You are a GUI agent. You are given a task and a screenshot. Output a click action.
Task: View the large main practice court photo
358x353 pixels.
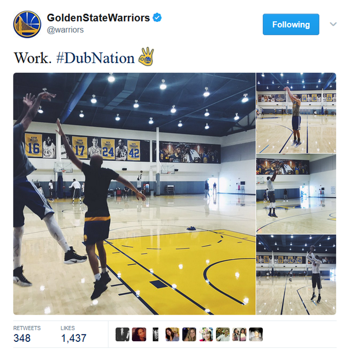click(134, 194)
